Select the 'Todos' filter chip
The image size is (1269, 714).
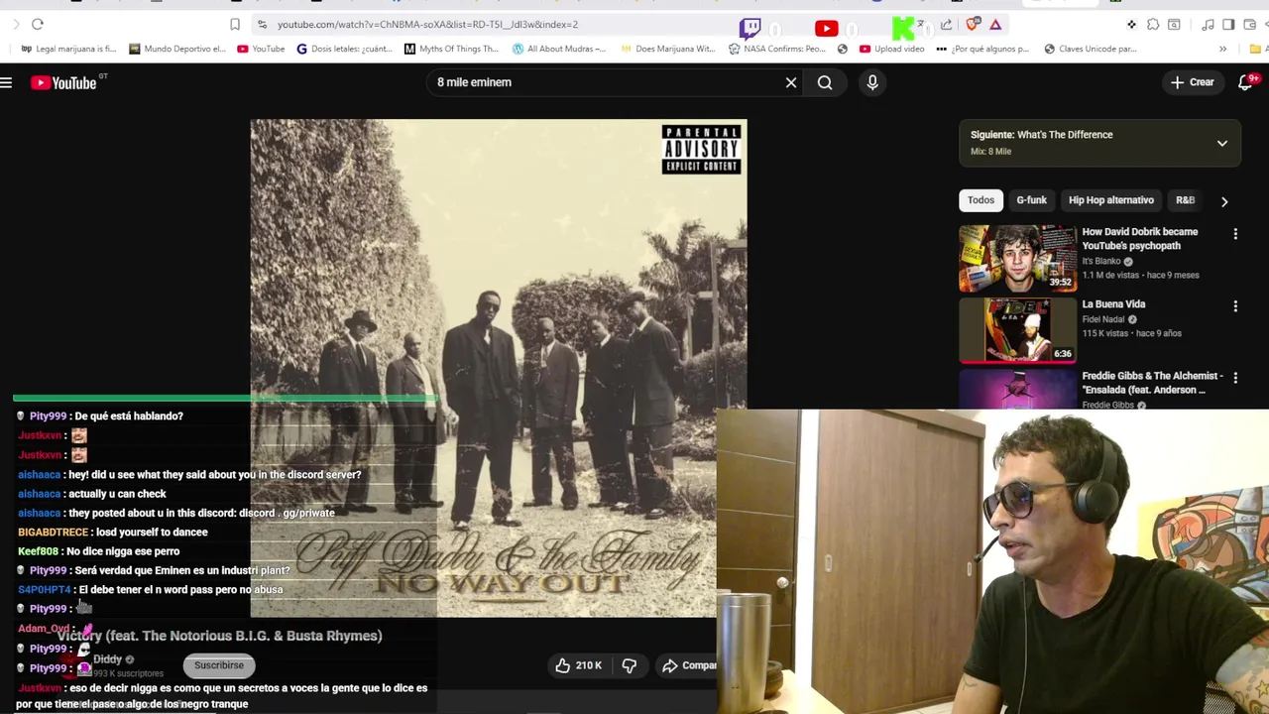pyautogui.click(x=981, y=200)
